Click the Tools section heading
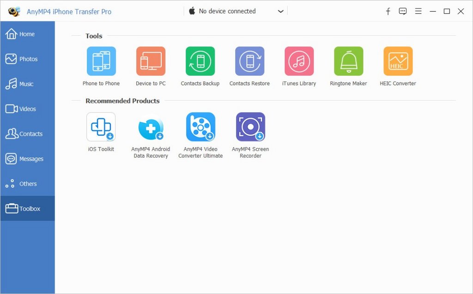Screen dimensions: 473x294 coord(94,36)
